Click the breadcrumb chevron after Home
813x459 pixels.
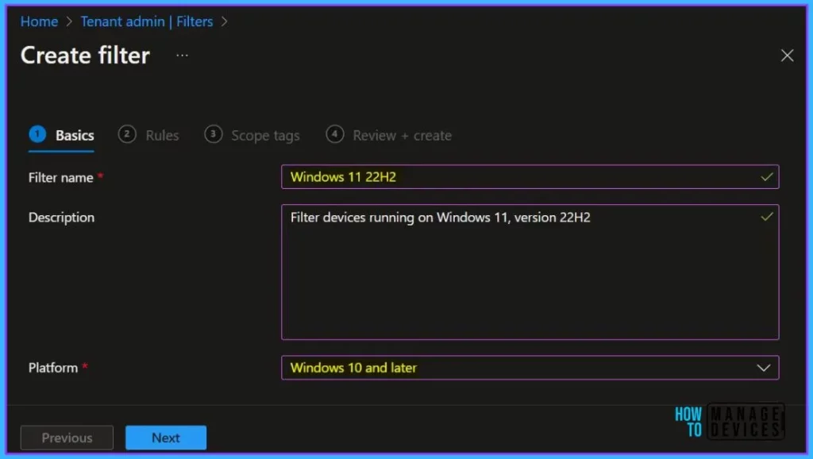pyautogui.click(x=69, y=21)
